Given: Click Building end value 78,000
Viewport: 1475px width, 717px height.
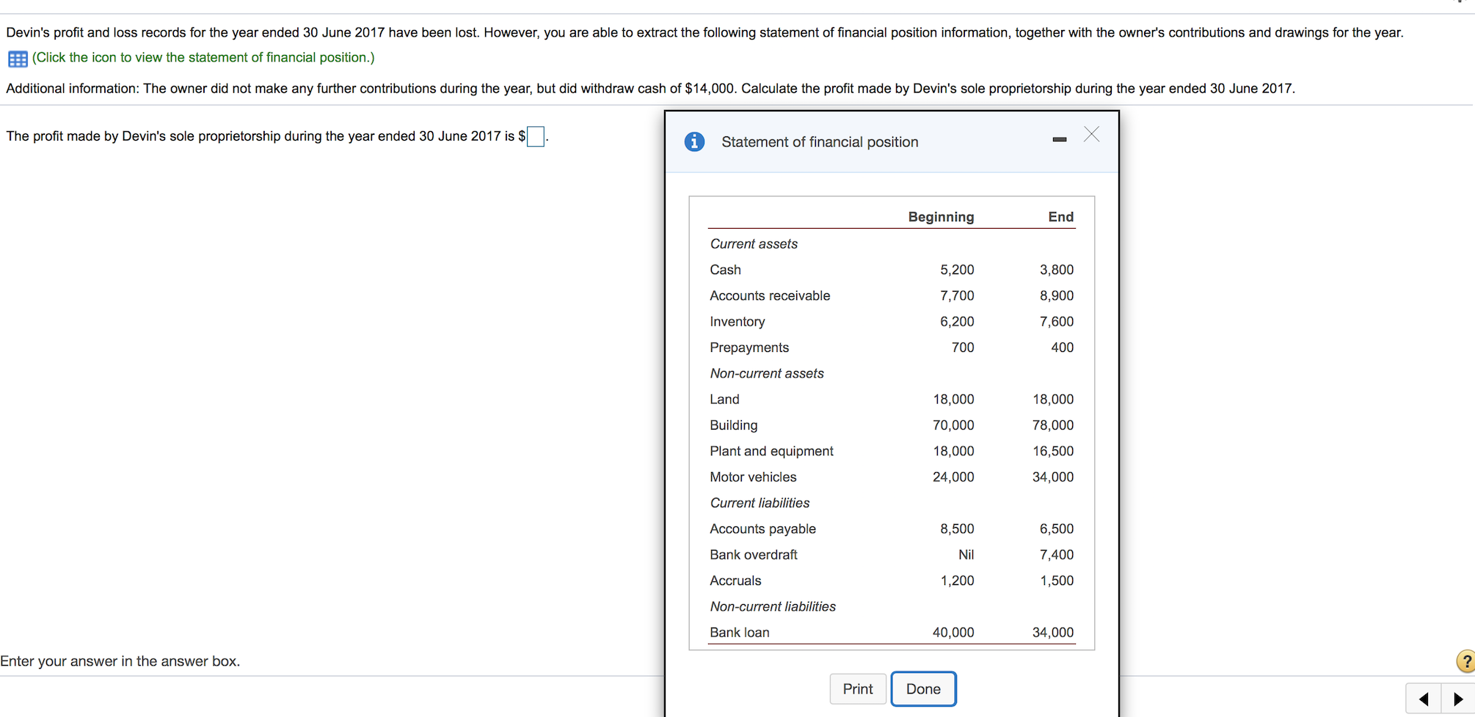Looking at the screenshot, I should [1053, 425].
